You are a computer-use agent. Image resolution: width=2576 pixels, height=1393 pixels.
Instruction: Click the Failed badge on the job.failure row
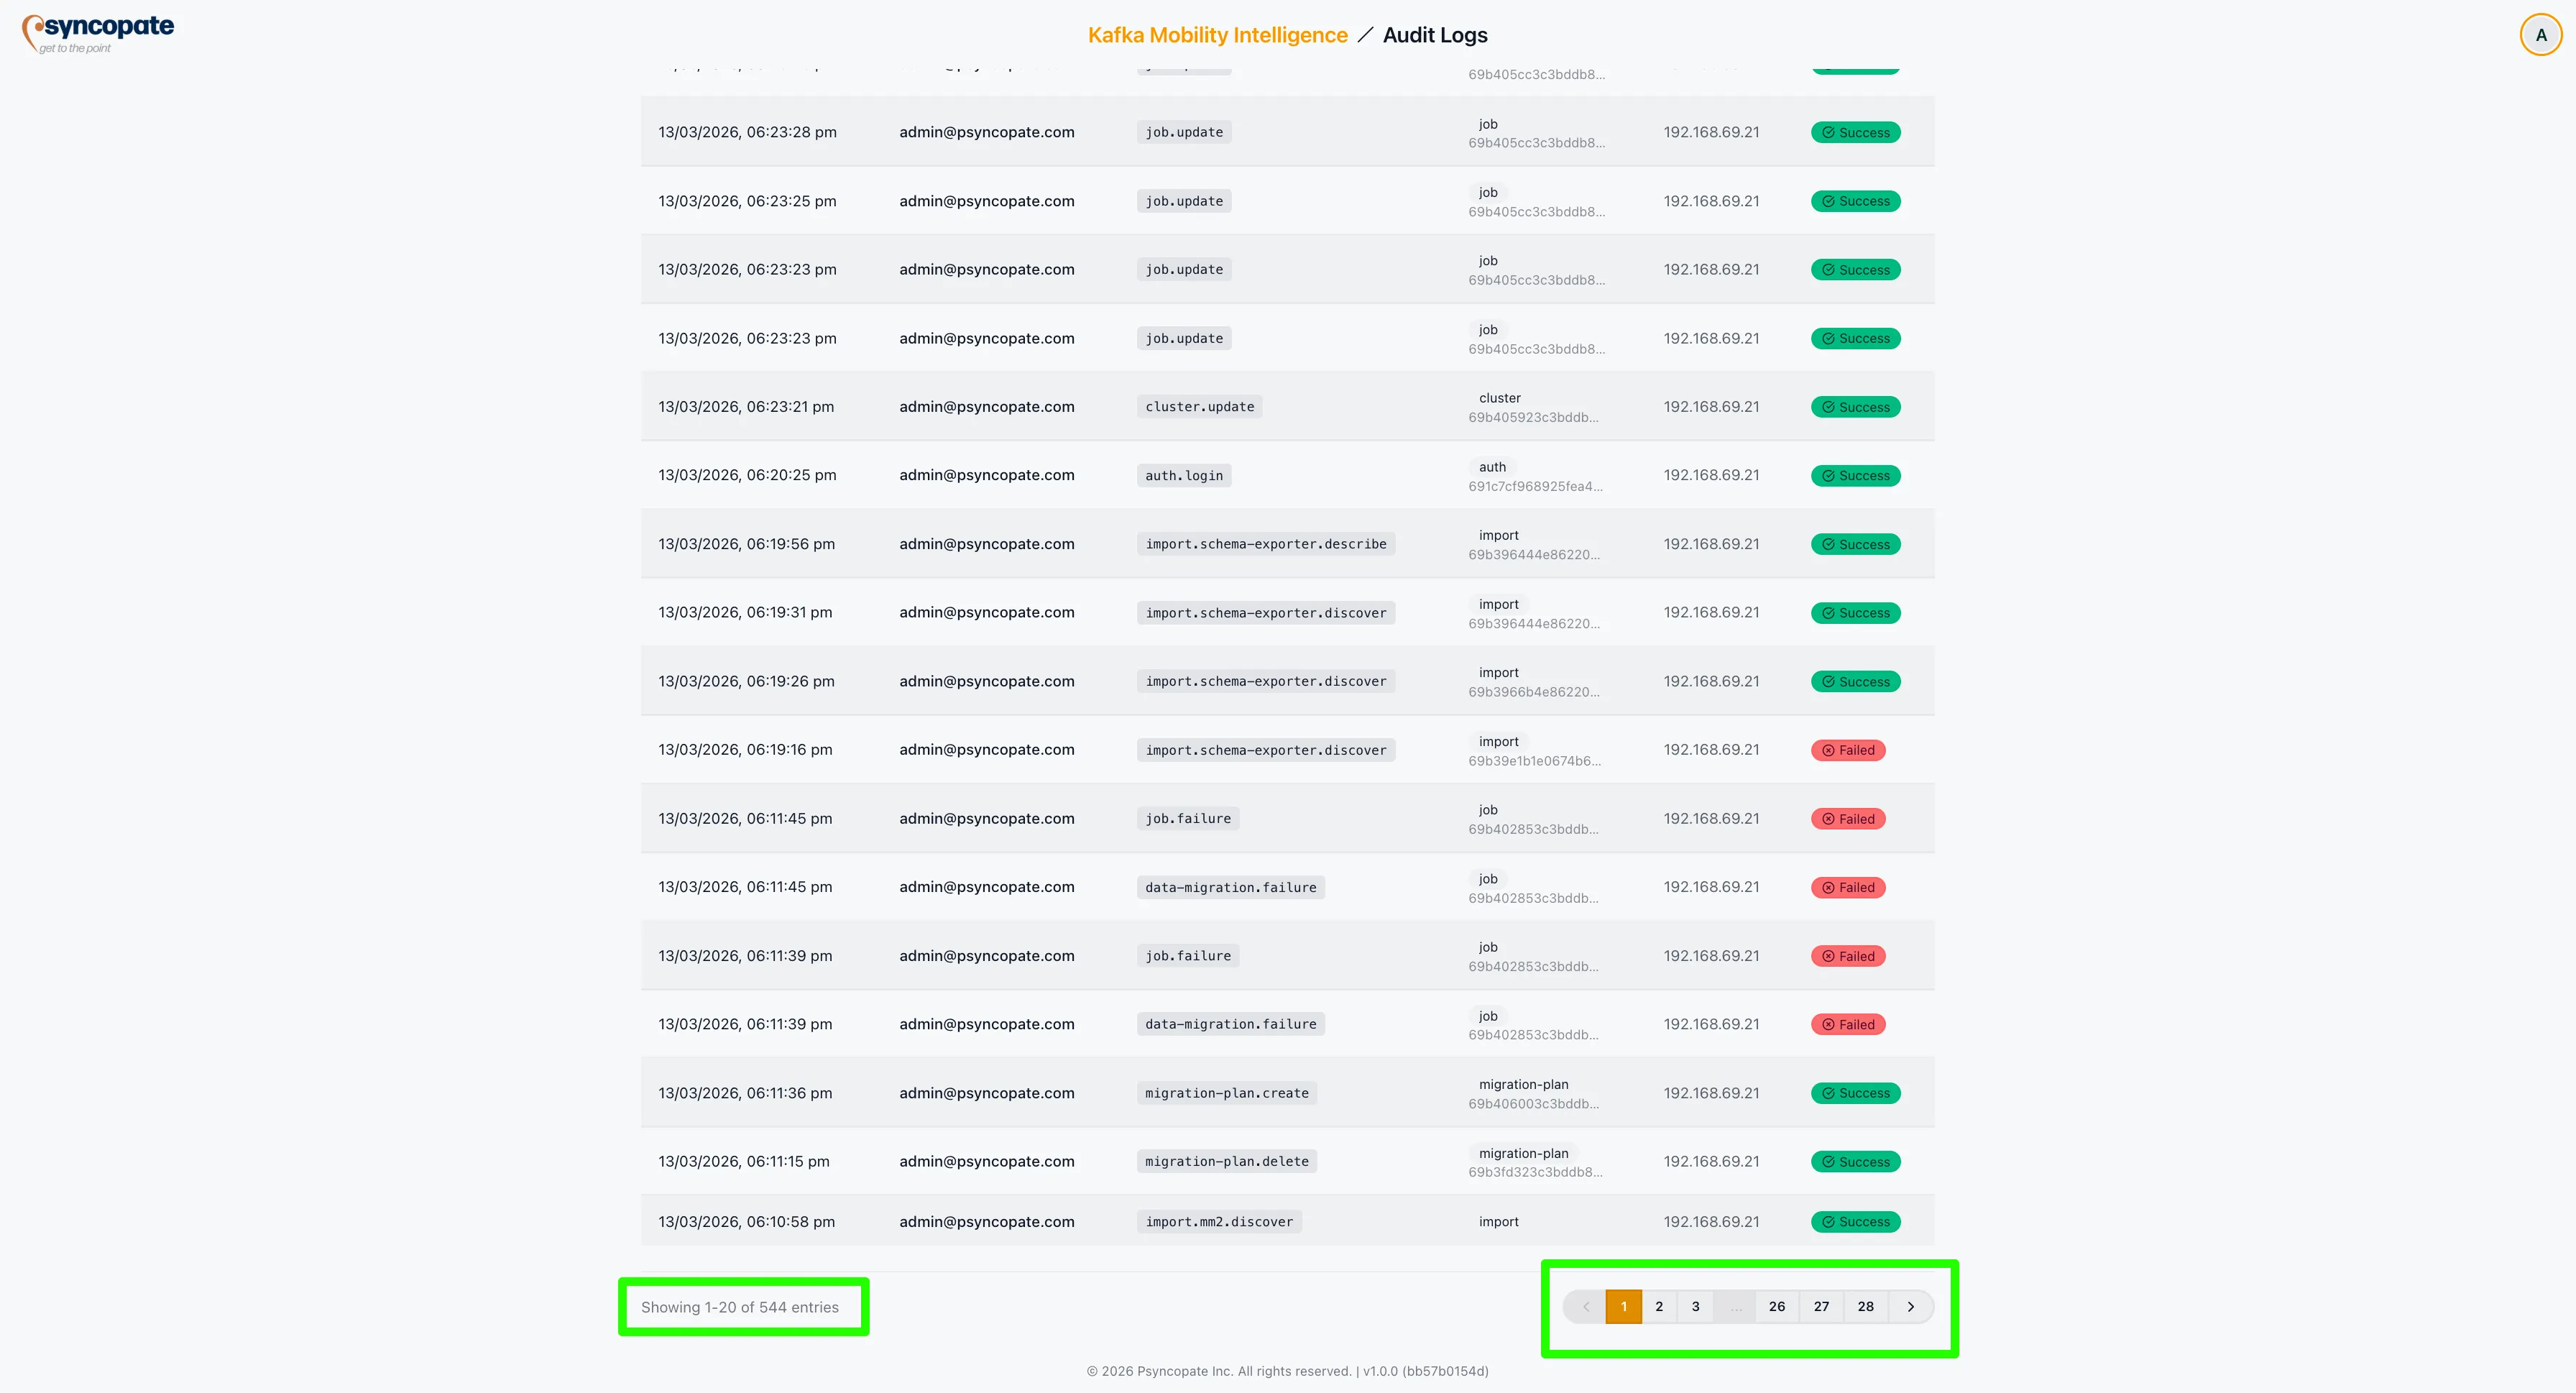click(1847, 818)
